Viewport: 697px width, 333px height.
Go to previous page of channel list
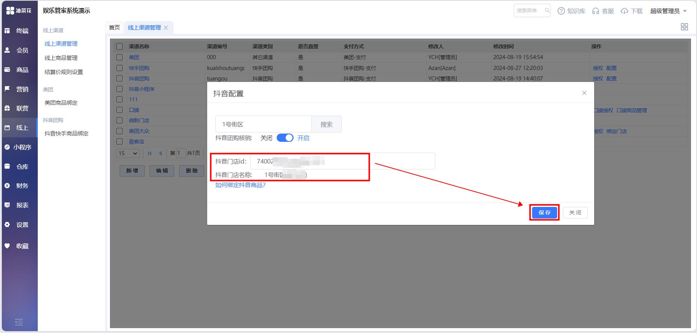(160, 153)
